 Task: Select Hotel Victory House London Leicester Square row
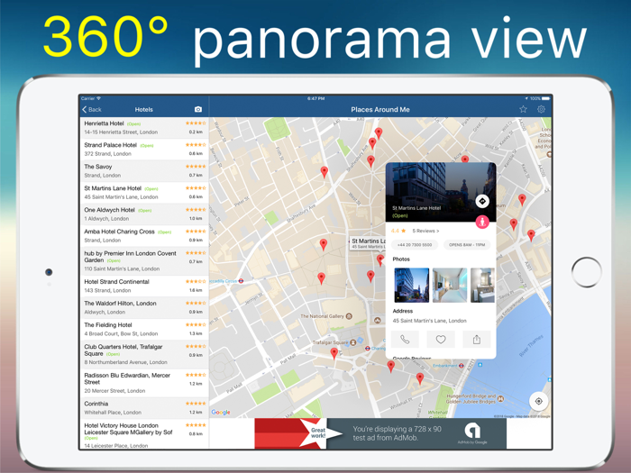(143, 434)
